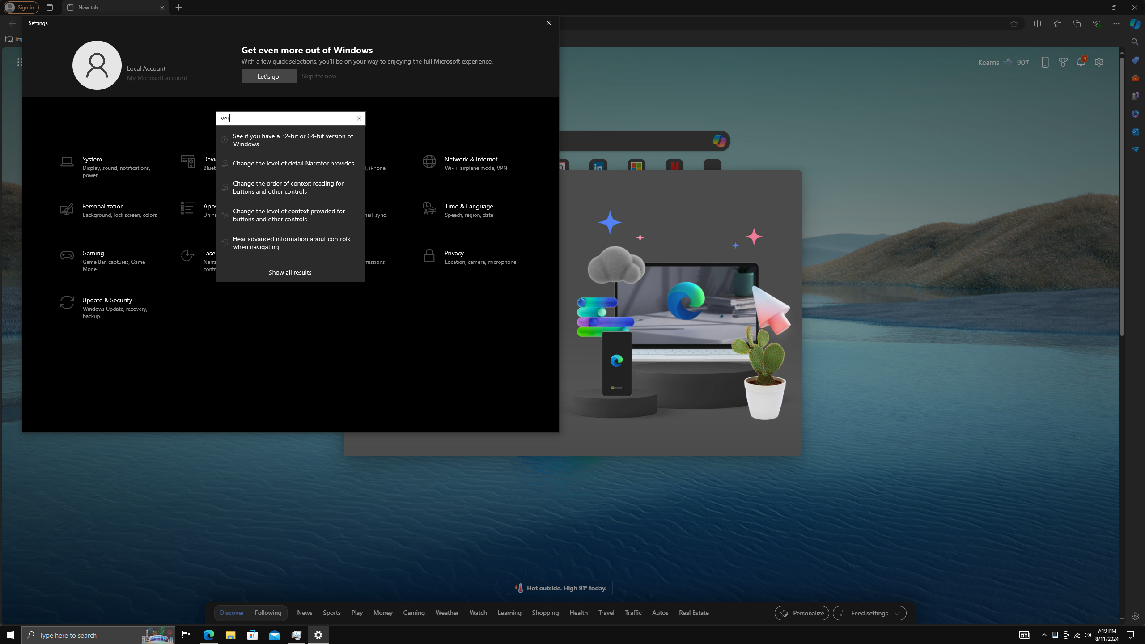Select 'Change the level of detail Narrator provides'

coord(293,164)
